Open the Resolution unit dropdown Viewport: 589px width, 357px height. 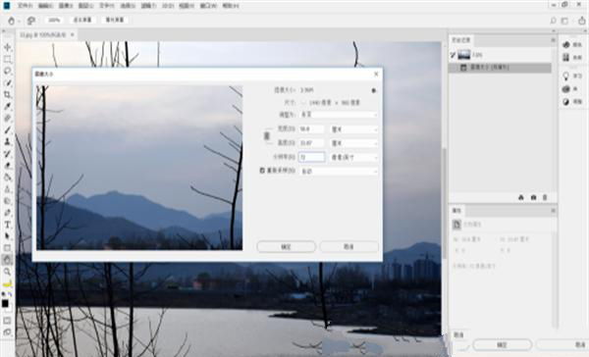tap(353, 157)
